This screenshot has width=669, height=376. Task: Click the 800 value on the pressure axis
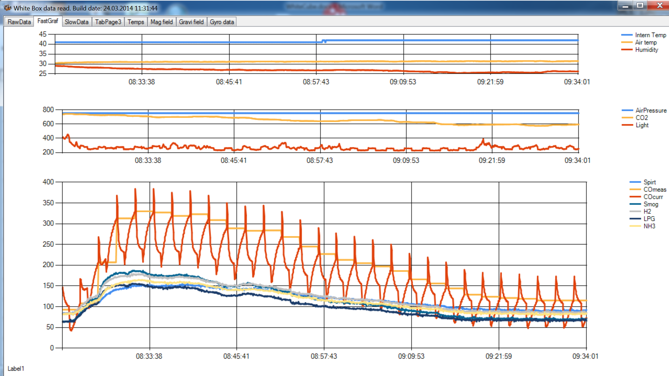click(48, 110)
